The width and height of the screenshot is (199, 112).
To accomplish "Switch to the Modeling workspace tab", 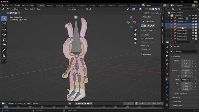I will click(x=50, y=6).
